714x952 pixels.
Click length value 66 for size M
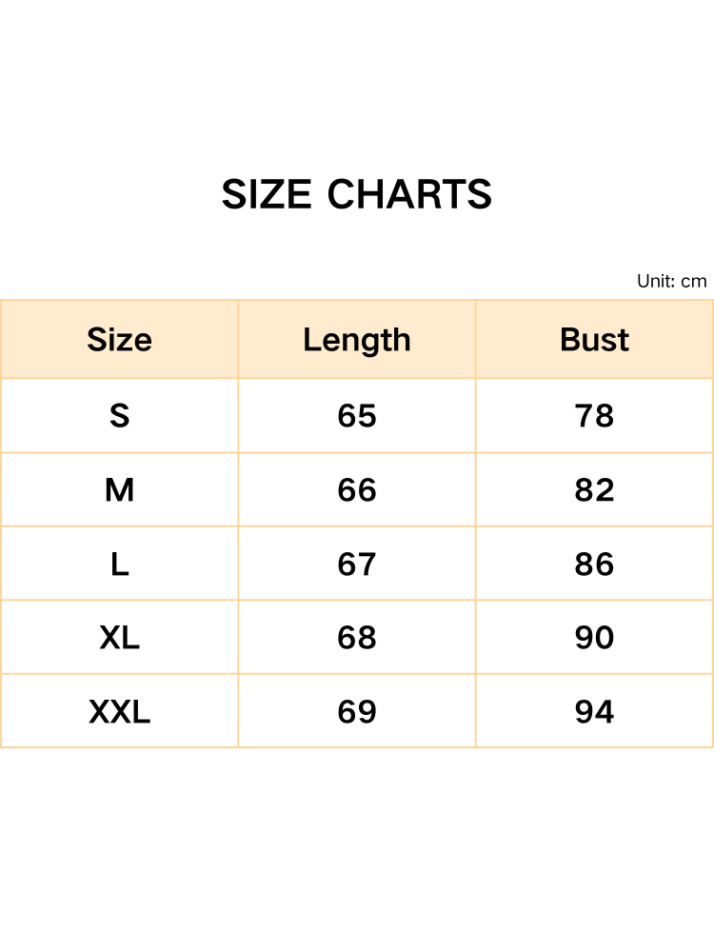[357, 490]
